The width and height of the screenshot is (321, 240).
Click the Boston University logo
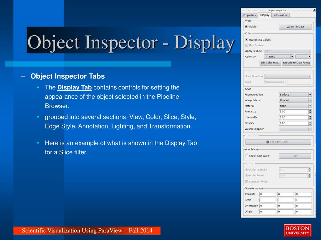coord(297,230)
